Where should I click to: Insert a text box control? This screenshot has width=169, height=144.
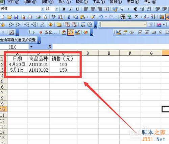click(147, 32)
